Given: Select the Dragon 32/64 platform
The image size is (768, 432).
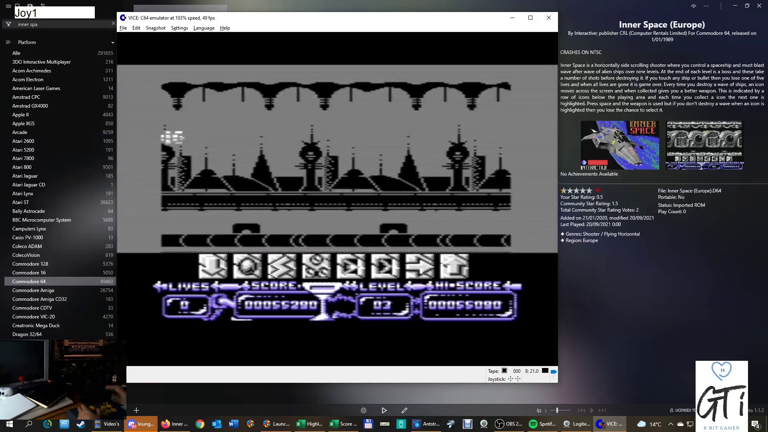Looking at the screenshot, I should pyautogui.click(x=60, y=334).
